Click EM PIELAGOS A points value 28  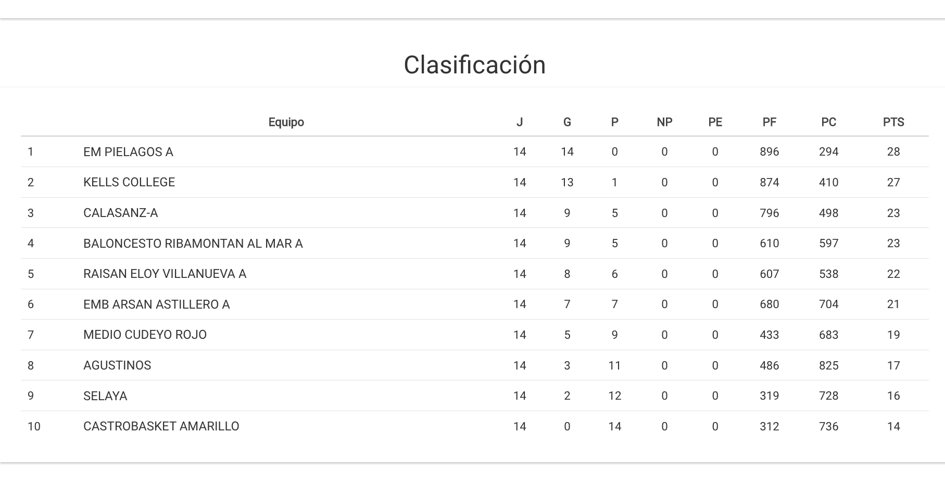click(x=893, y=152)
